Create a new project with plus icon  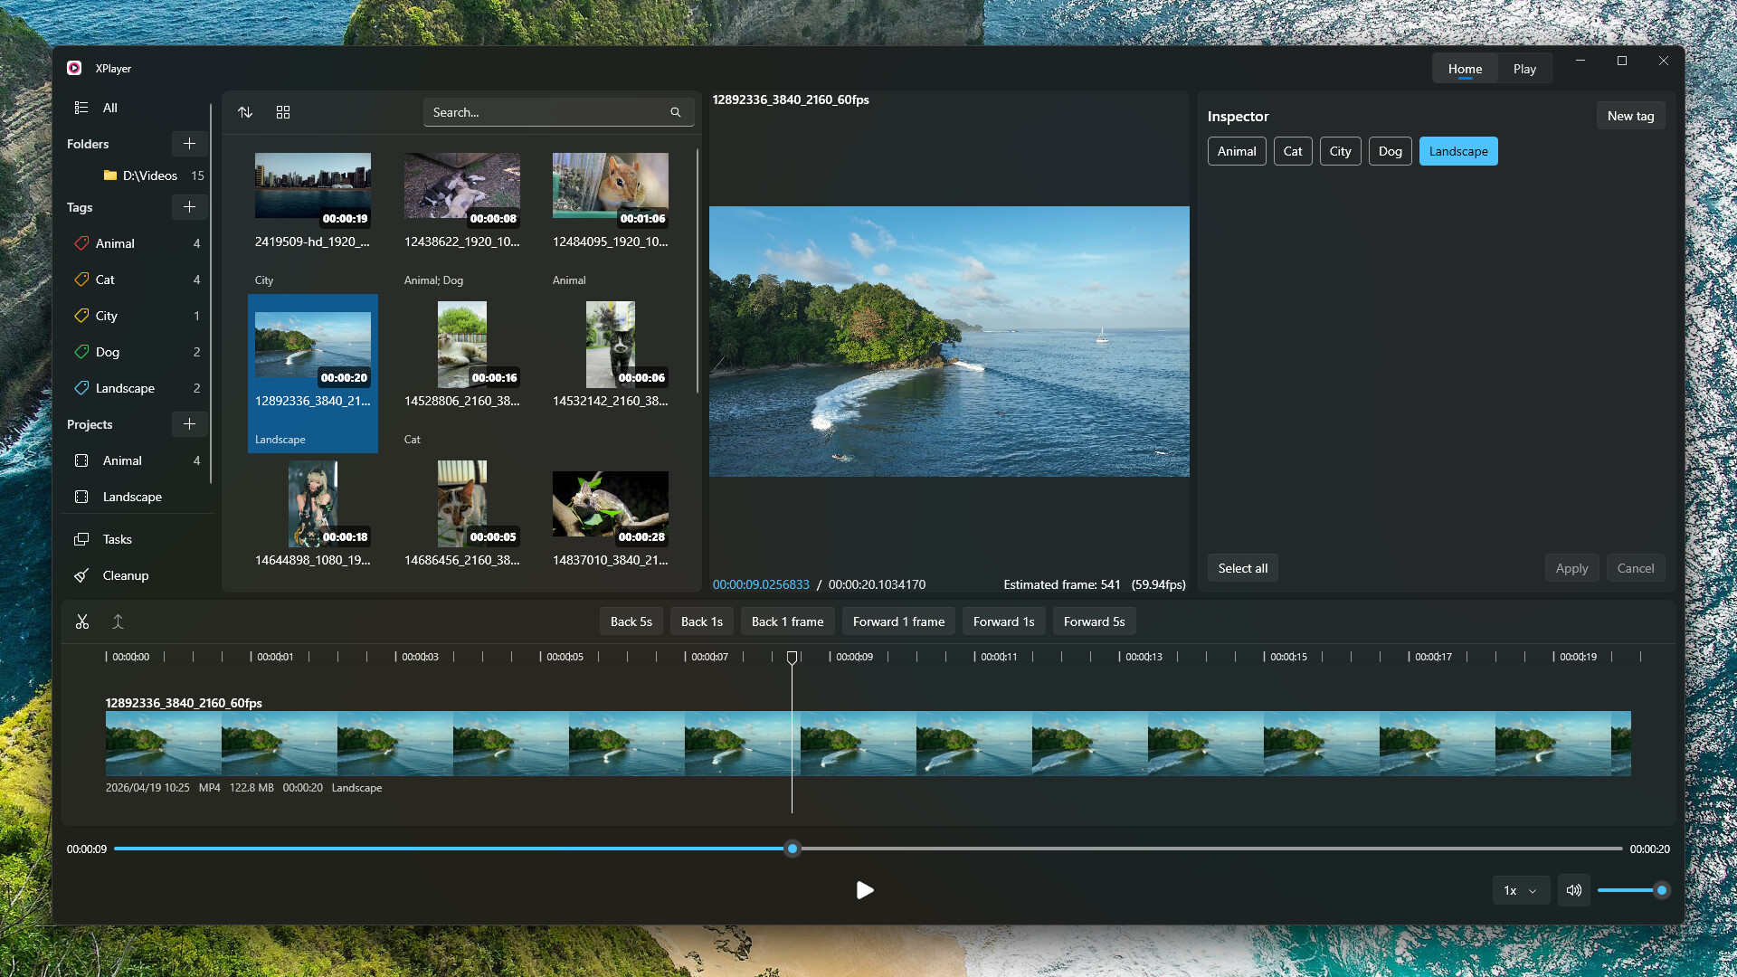pos(189,424)
